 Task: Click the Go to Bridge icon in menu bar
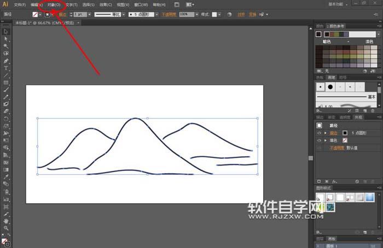pyautogui.click(x=177, y=4)
